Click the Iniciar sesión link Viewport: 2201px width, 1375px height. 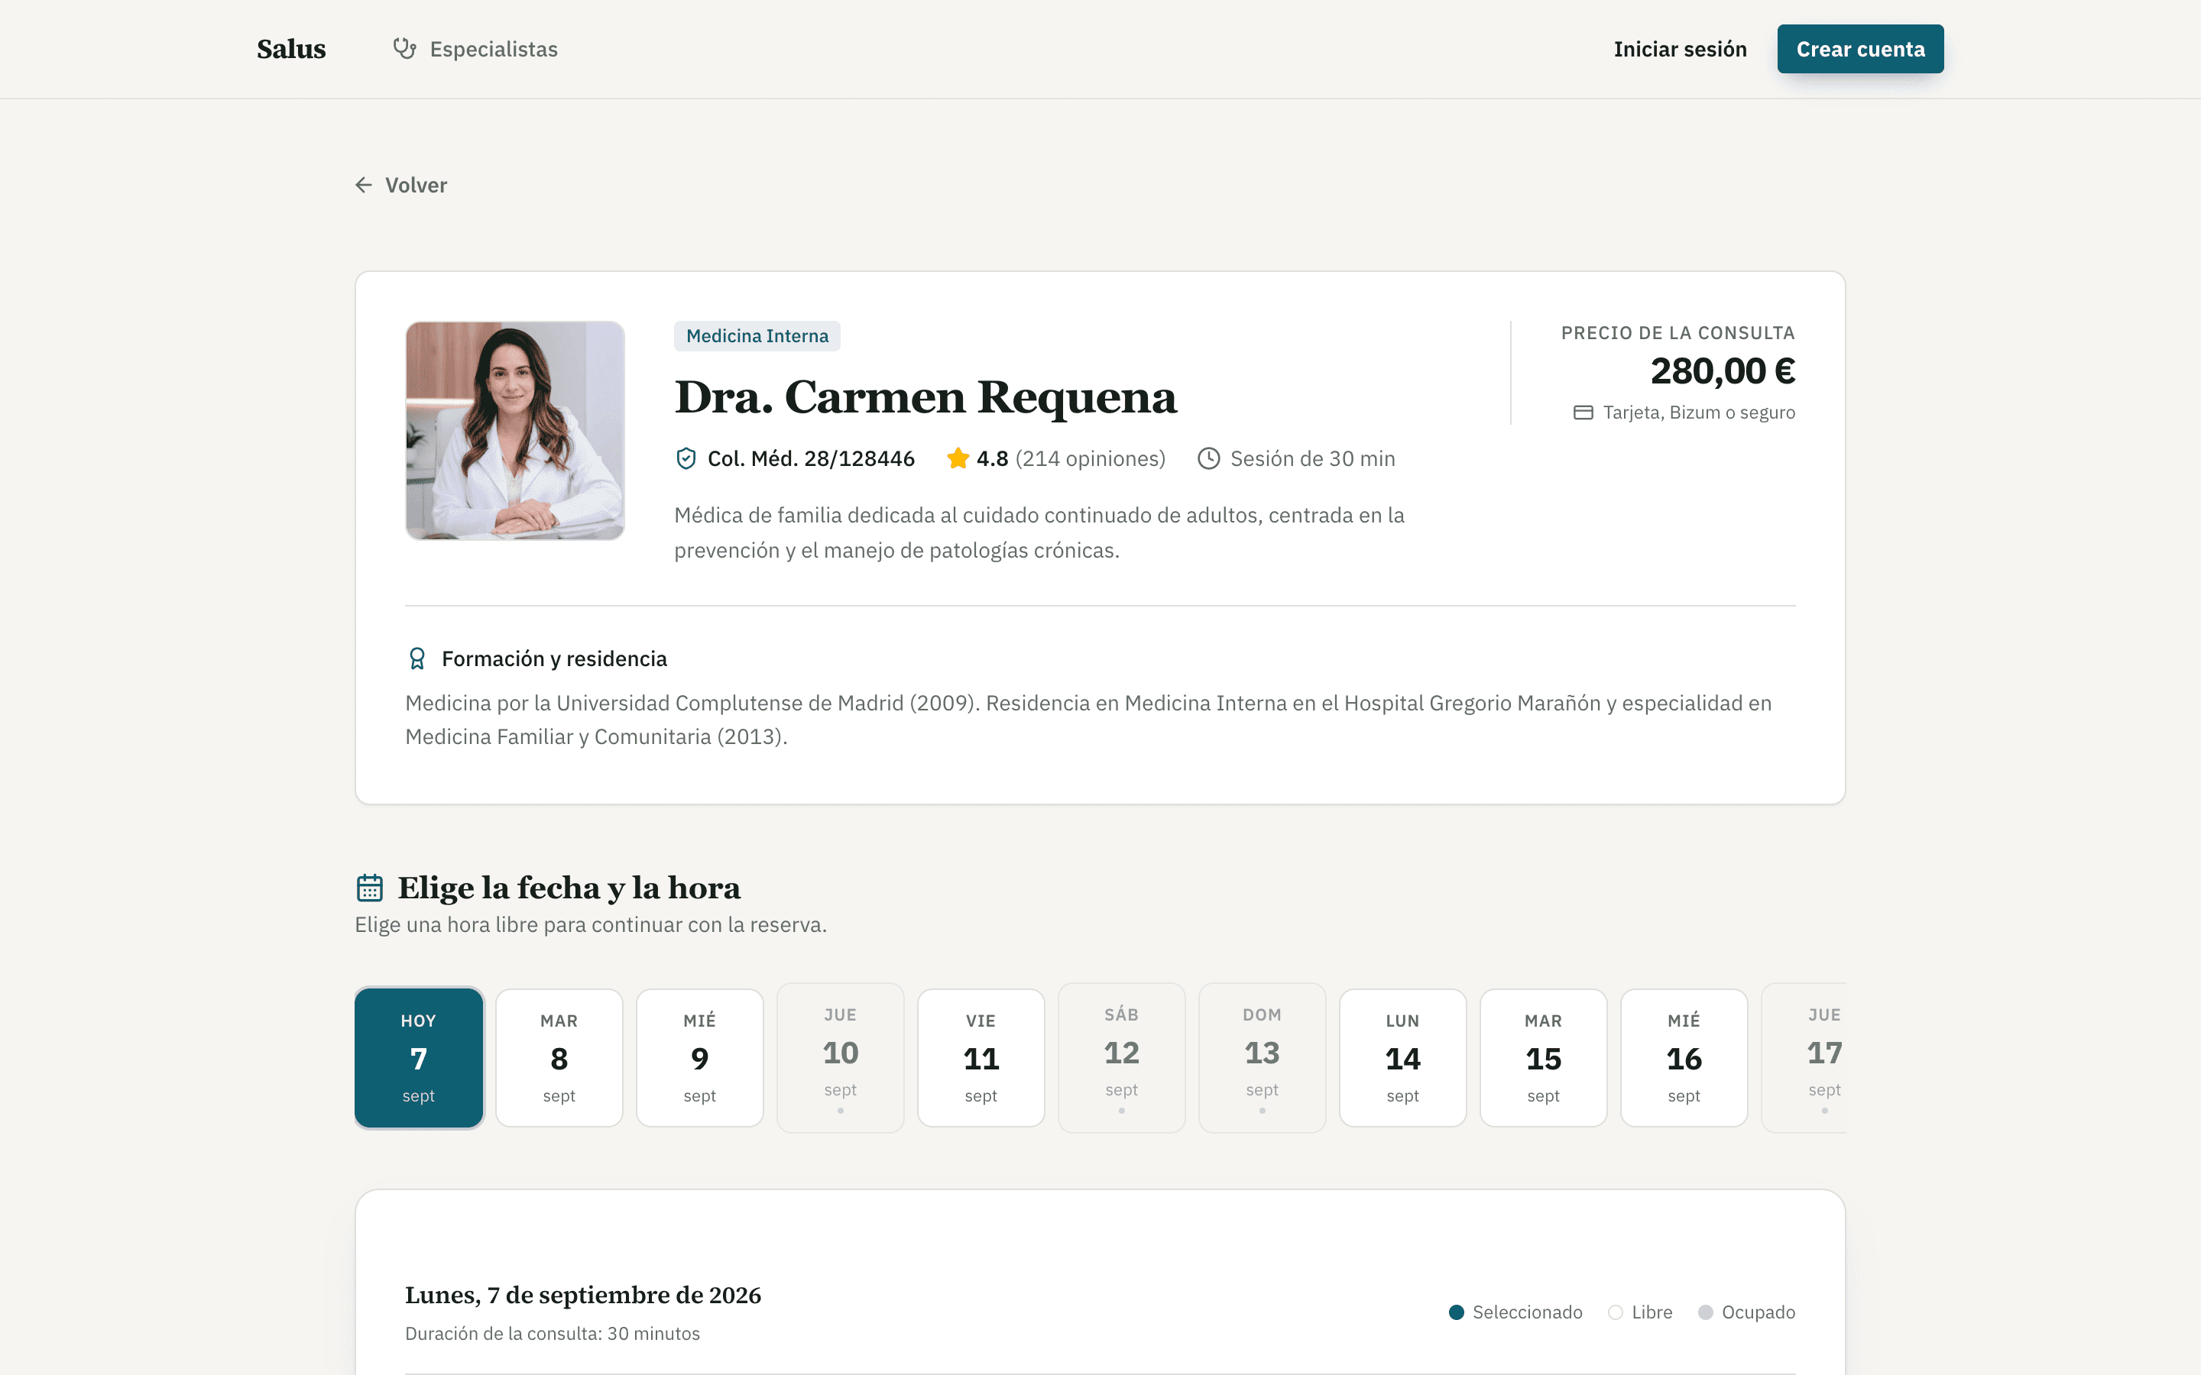(1680, 49)
